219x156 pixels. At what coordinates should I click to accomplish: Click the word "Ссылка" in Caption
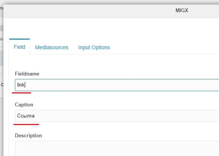pyautogui.click(x=26, y=116)
